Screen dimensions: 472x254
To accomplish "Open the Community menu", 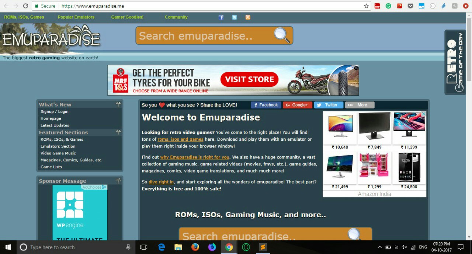I will (176, 17).
